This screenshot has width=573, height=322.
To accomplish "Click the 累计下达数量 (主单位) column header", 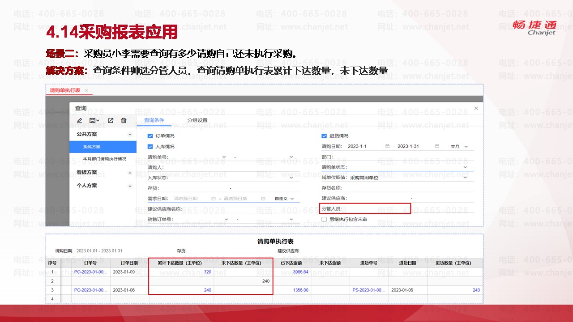I will (x=181, y=263).
